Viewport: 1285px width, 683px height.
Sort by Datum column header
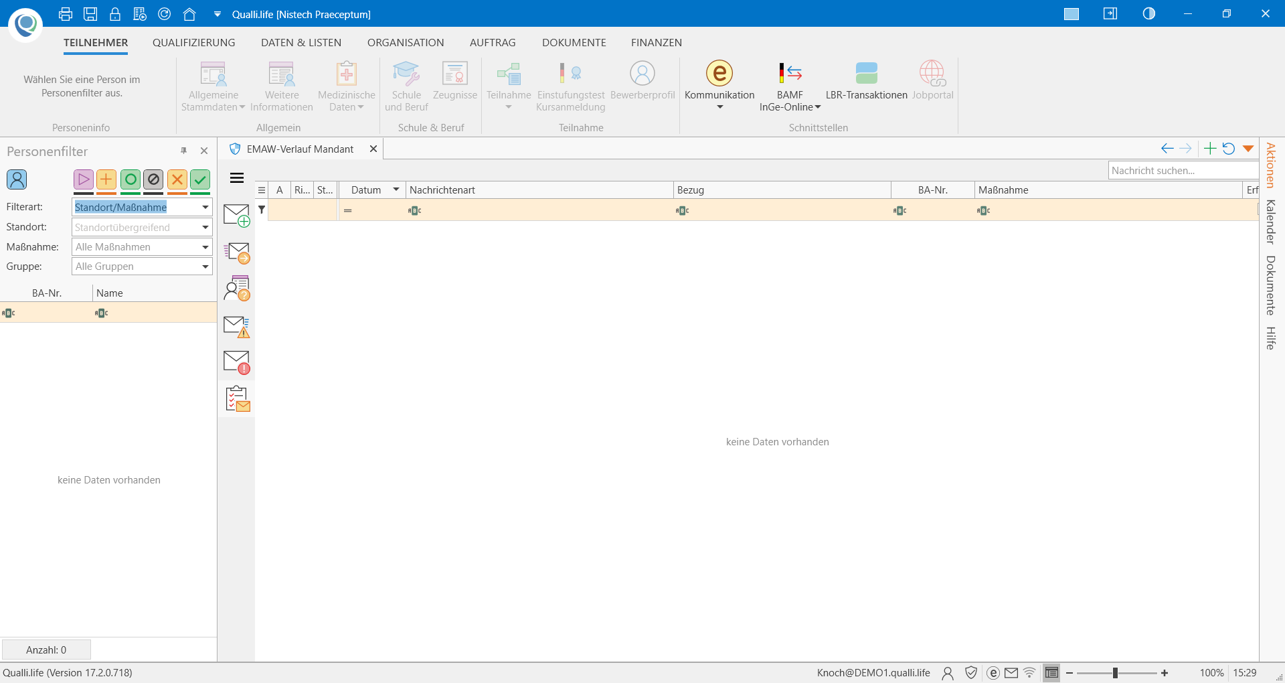366,190
